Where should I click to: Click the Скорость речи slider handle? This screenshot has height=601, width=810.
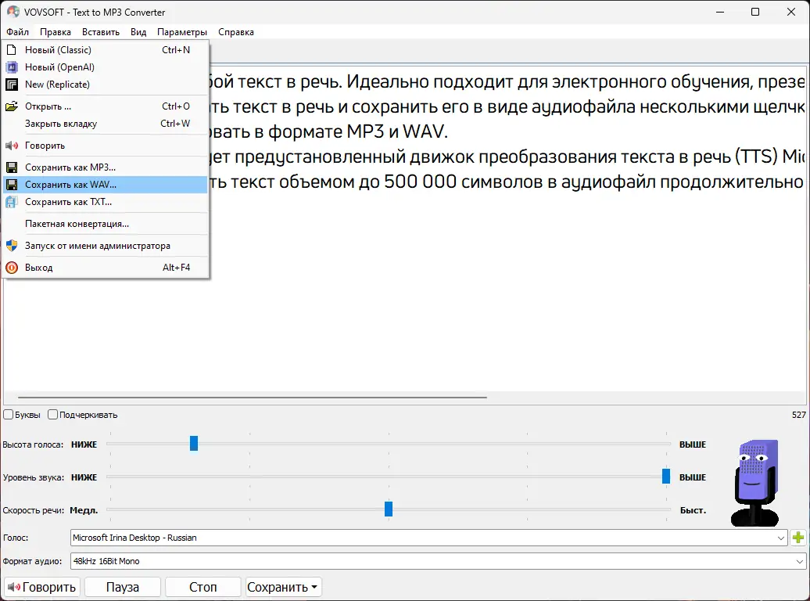[389, 509]
